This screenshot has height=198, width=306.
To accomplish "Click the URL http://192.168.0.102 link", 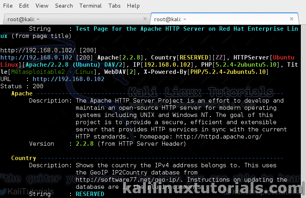I will pyautogui.click(x=69, y=79).
